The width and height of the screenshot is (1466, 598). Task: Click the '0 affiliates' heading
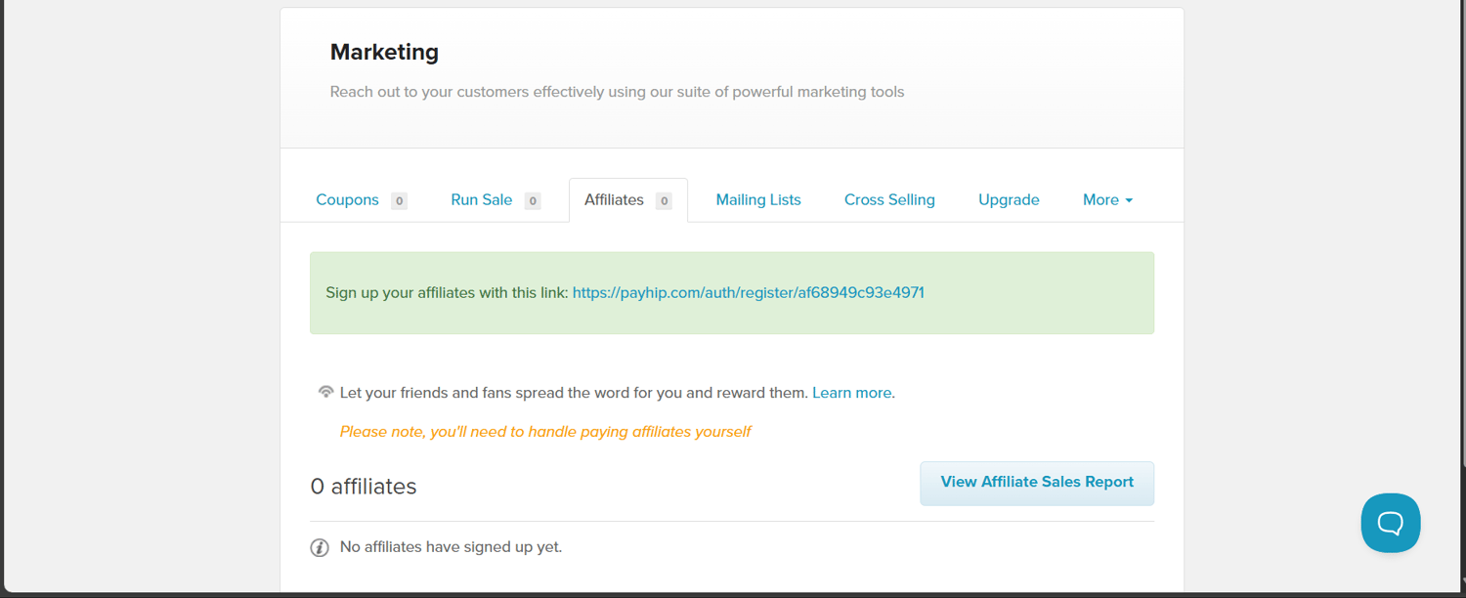(364, 486)
